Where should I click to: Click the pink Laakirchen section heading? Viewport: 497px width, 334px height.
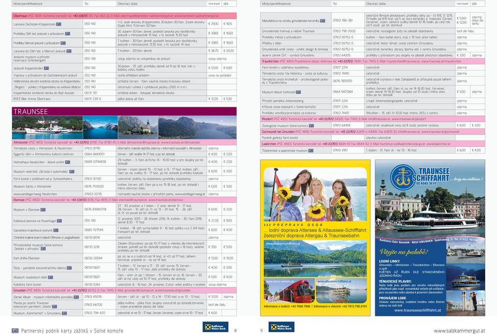tap(372, 144)
